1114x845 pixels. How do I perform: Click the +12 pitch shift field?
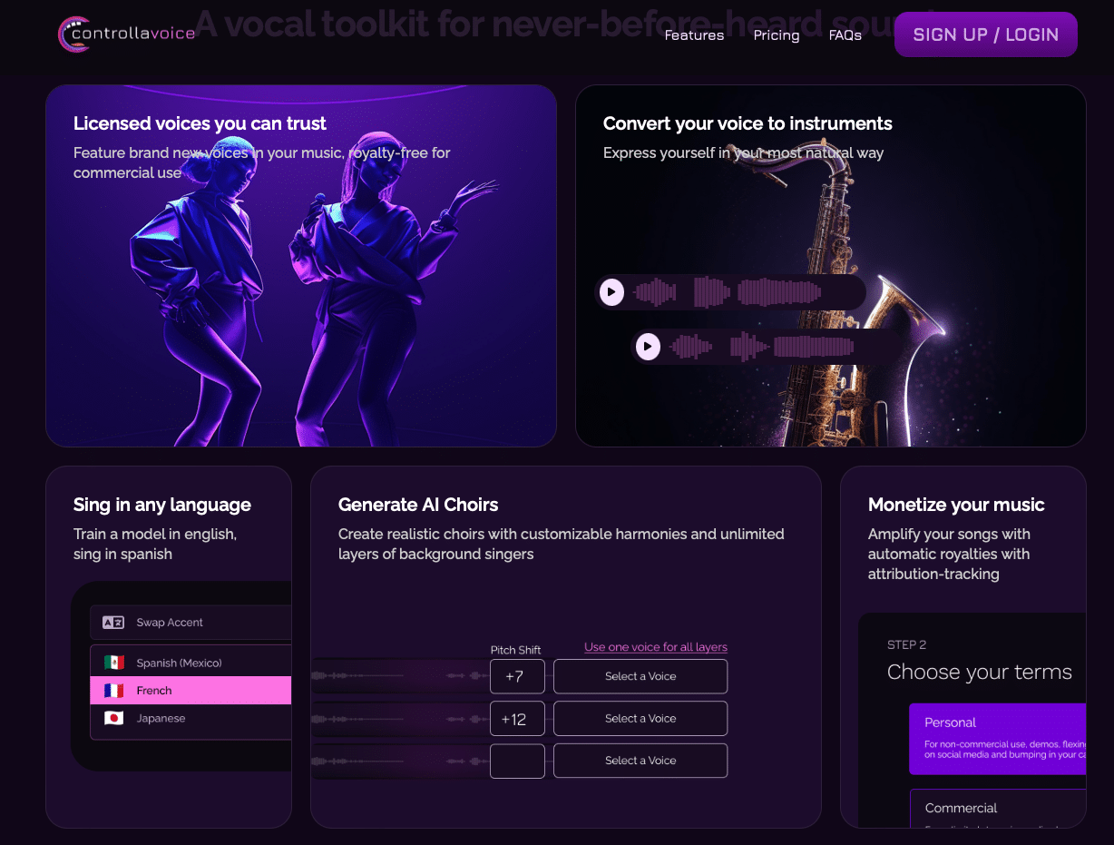tap(517, 719)
